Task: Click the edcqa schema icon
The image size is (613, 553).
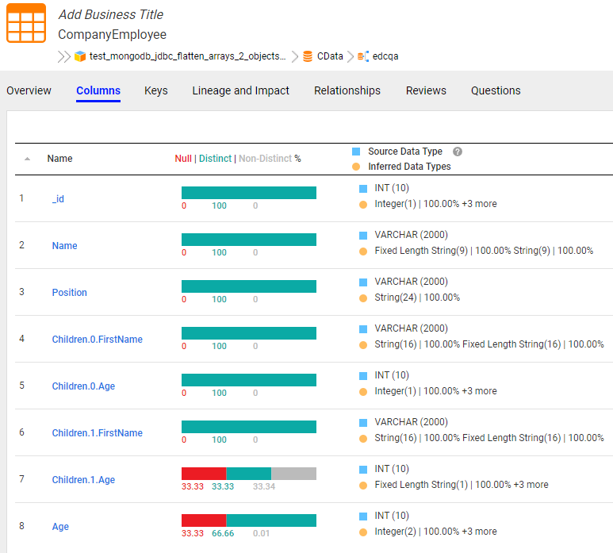Action: tap(362, 56)
